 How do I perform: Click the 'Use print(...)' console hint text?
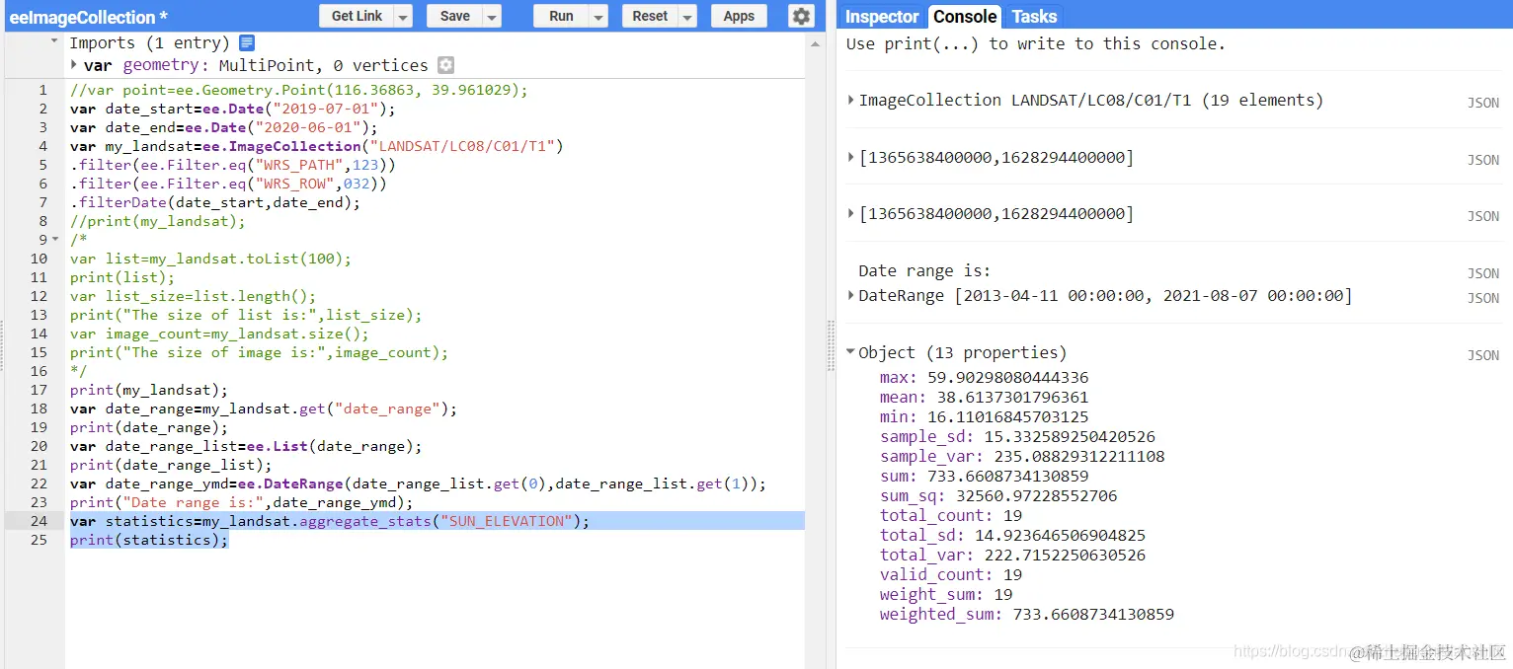(1036, 43)
